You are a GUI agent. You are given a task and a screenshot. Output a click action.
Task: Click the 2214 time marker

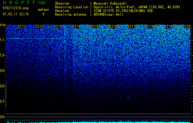coord(76,26)
